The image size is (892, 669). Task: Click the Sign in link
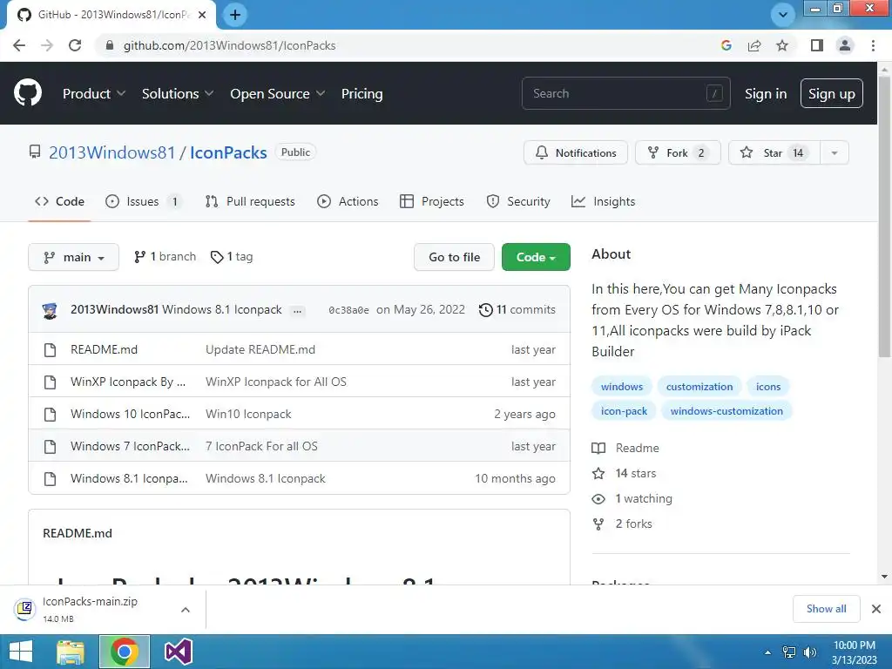click(x=766, y=94)
